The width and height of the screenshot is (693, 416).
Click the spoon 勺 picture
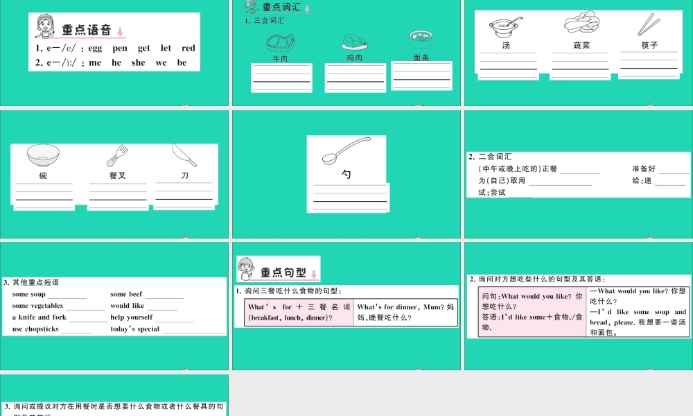pyautogui.click(x=346, y=151)
